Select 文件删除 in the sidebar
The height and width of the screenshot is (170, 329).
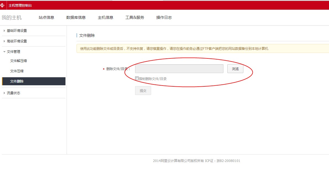point(17,81)
